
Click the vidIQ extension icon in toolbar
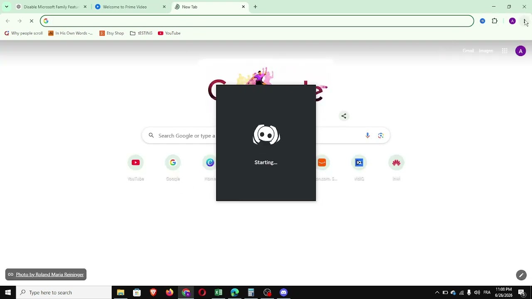point(483,21)
